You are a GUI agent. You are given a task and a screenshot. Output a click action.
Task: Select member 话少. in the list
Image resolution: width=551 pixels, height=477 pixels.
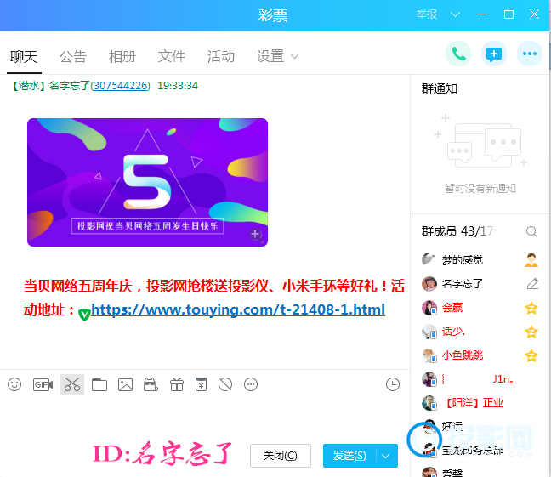(480, 332)
